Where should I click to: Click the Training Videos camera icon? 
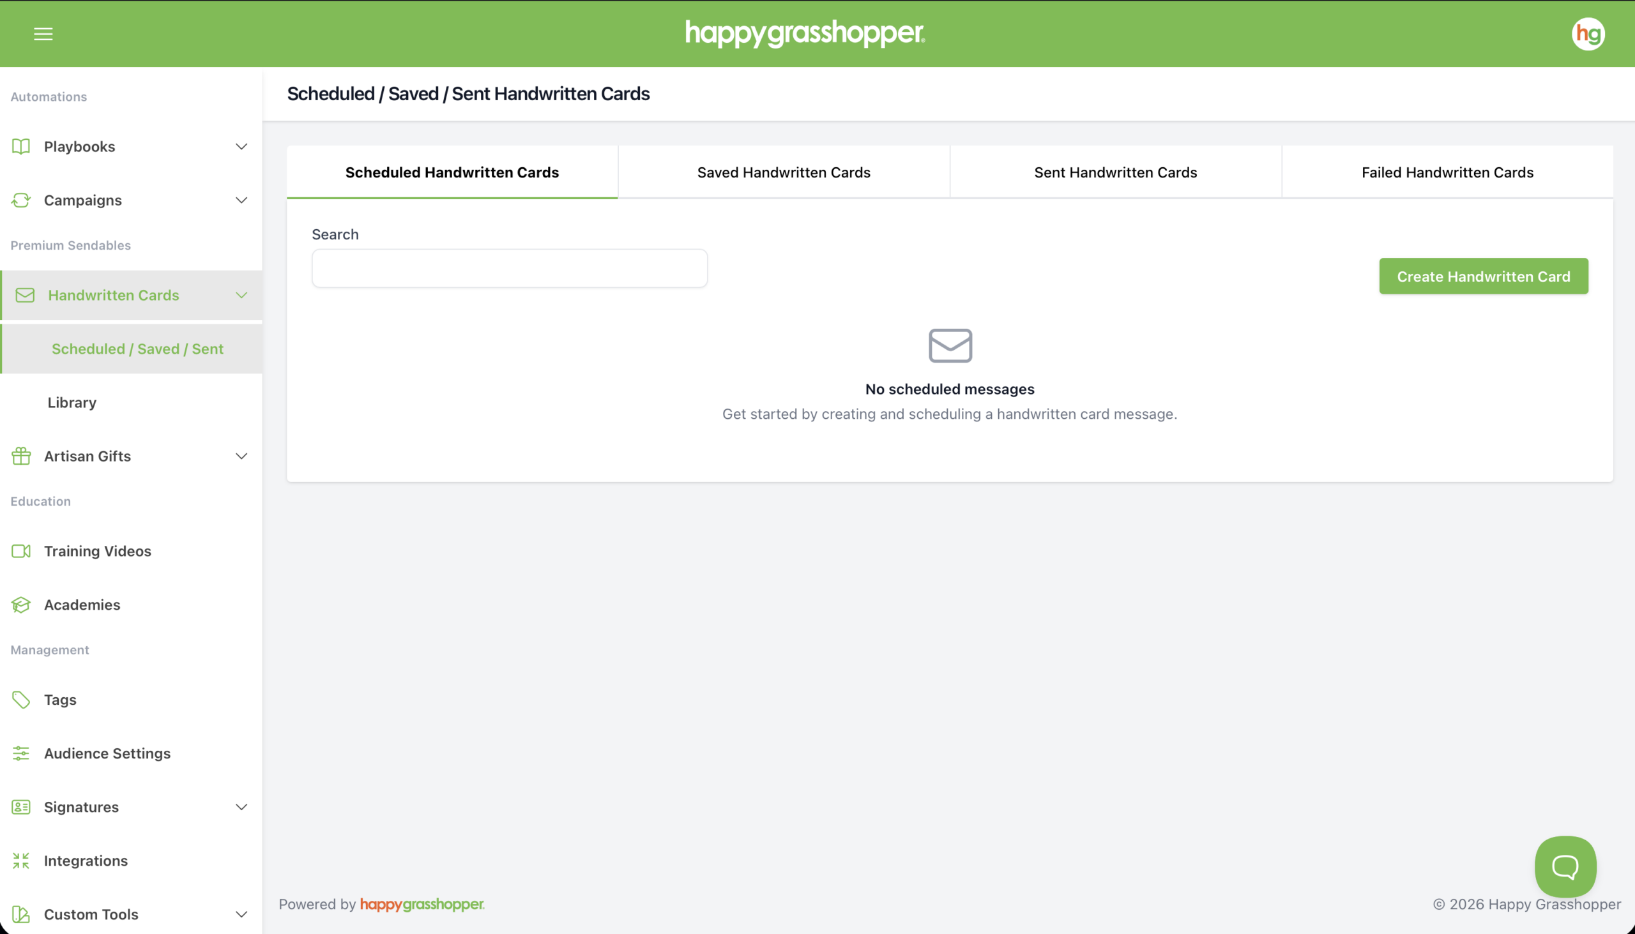(x=21, y=551)
